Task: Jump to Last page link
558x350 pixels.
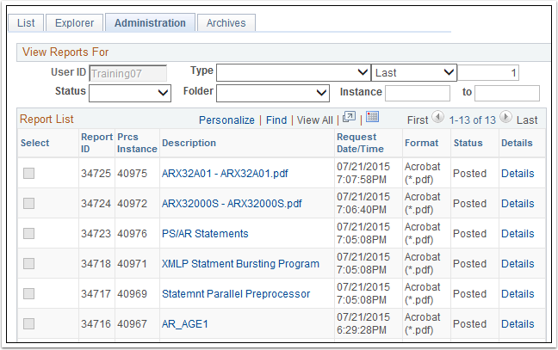Action: click(527, 120)
